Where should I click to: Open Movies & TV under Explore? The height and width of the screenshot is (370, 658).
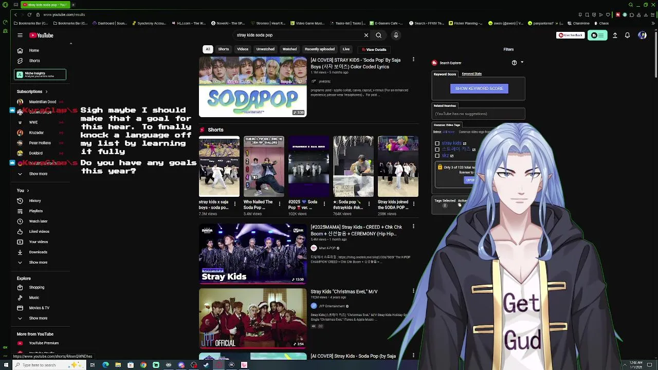coord(39,308)
